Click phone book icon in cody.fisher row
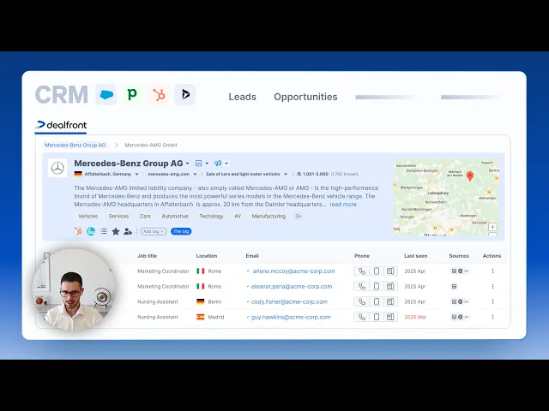The image size is (549, 411). 390,301
